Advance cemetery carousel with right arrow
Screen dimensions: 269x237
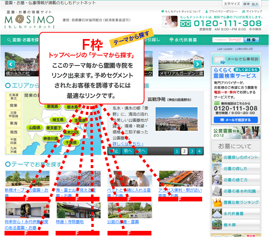(197, 64)
